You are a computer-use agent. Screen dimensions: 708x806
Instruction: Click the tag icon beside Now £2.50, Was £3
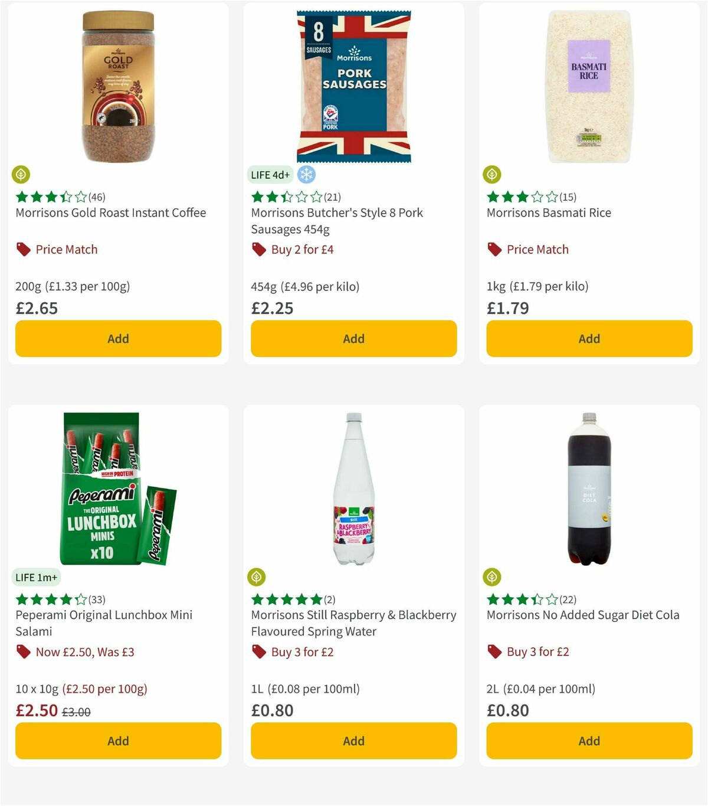point(24,652)
